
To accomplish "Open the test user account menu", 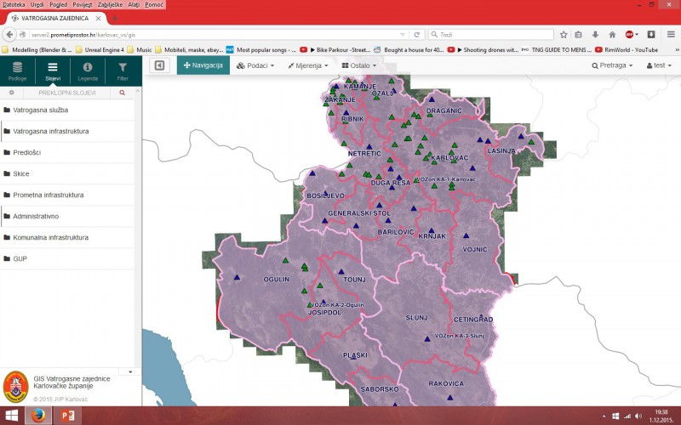I will pyautogui.click(x=658, y=65).
